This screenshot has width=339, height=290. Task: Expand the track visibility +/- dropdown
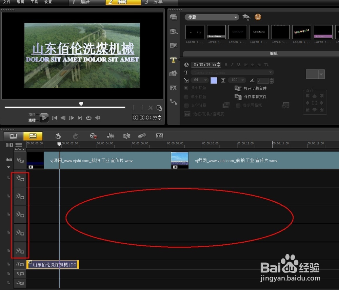click(x=20, y=149)
